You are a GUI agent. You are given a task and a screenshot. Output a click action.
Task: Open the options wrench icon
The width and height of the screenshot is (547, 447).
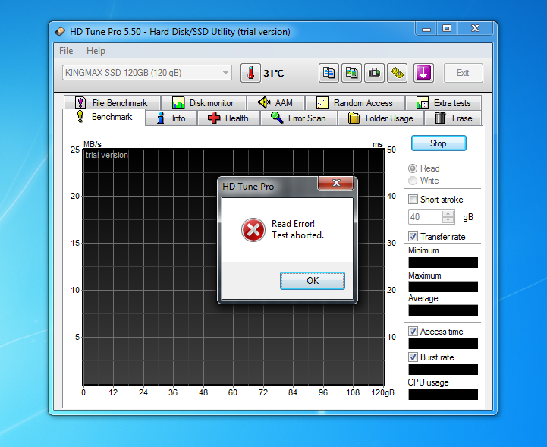397,73
